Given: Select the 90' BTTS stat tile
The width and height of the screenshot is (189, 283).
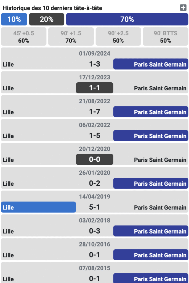Looking at the screenshot, I should [x=165, y=37].
